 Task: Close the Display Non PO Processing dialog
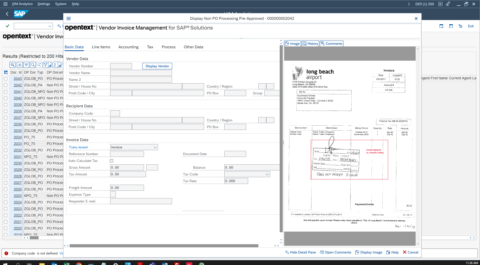point(416,19)
